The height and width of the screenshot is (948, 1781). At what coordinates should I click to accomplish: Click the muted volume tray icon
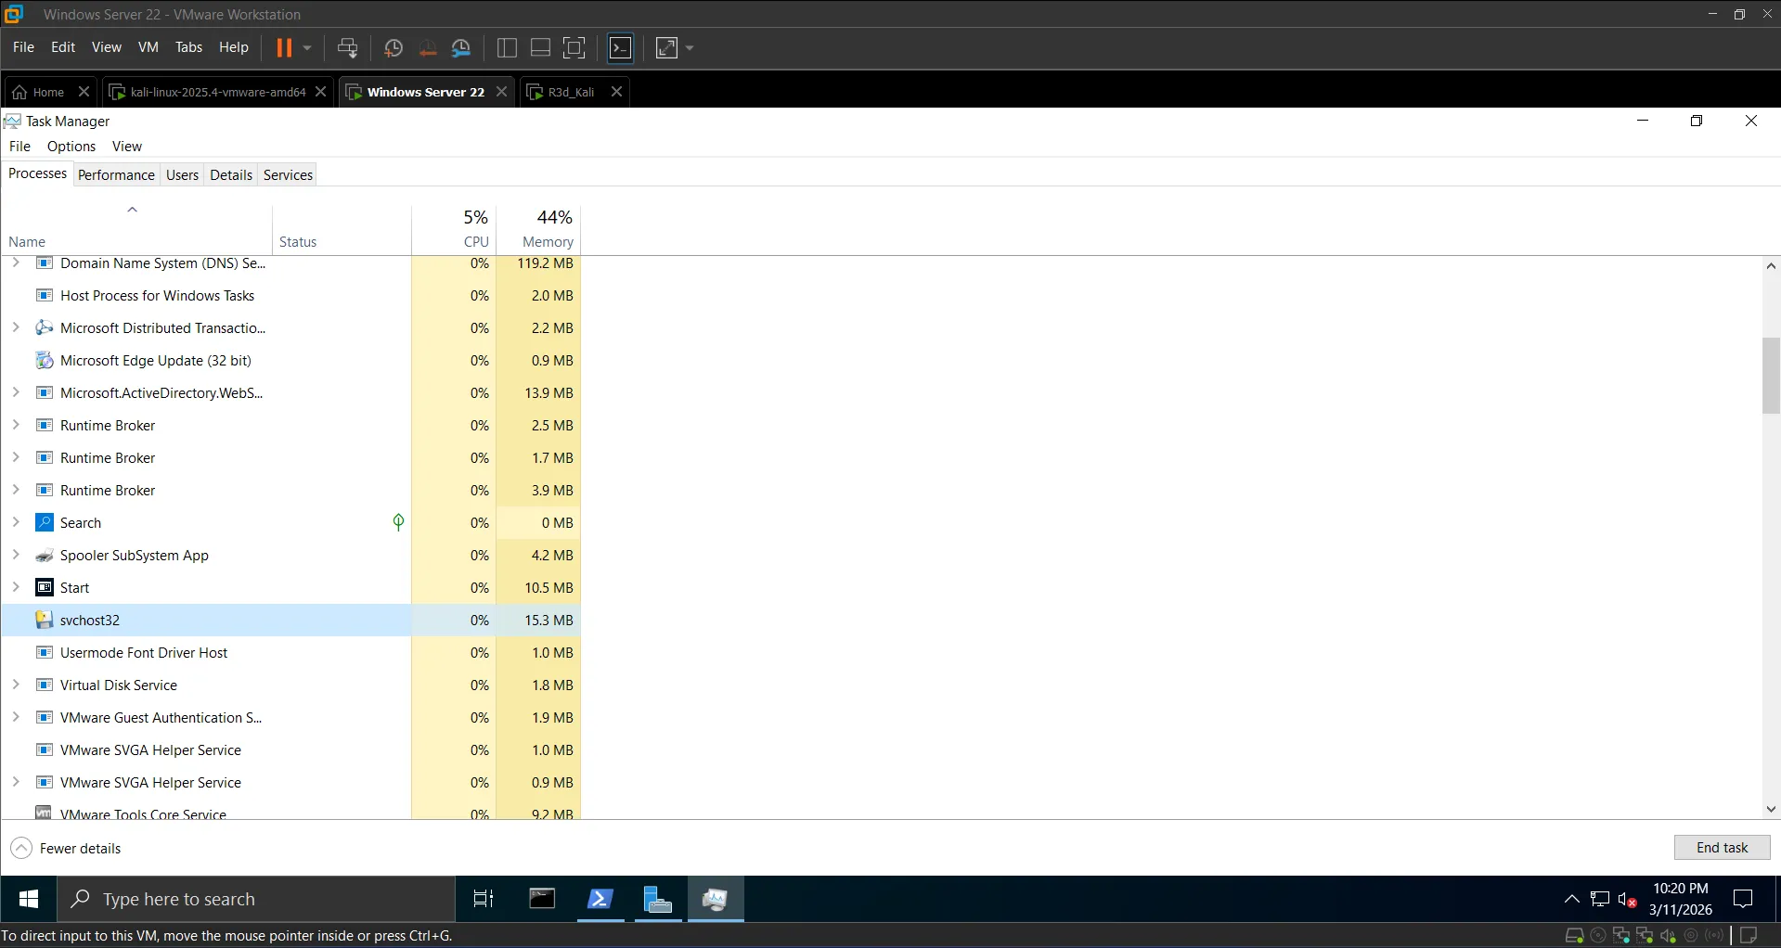pos(1627,899)
